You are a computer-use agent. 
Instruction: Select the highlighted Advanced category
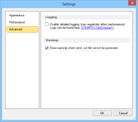coord(22,29)
